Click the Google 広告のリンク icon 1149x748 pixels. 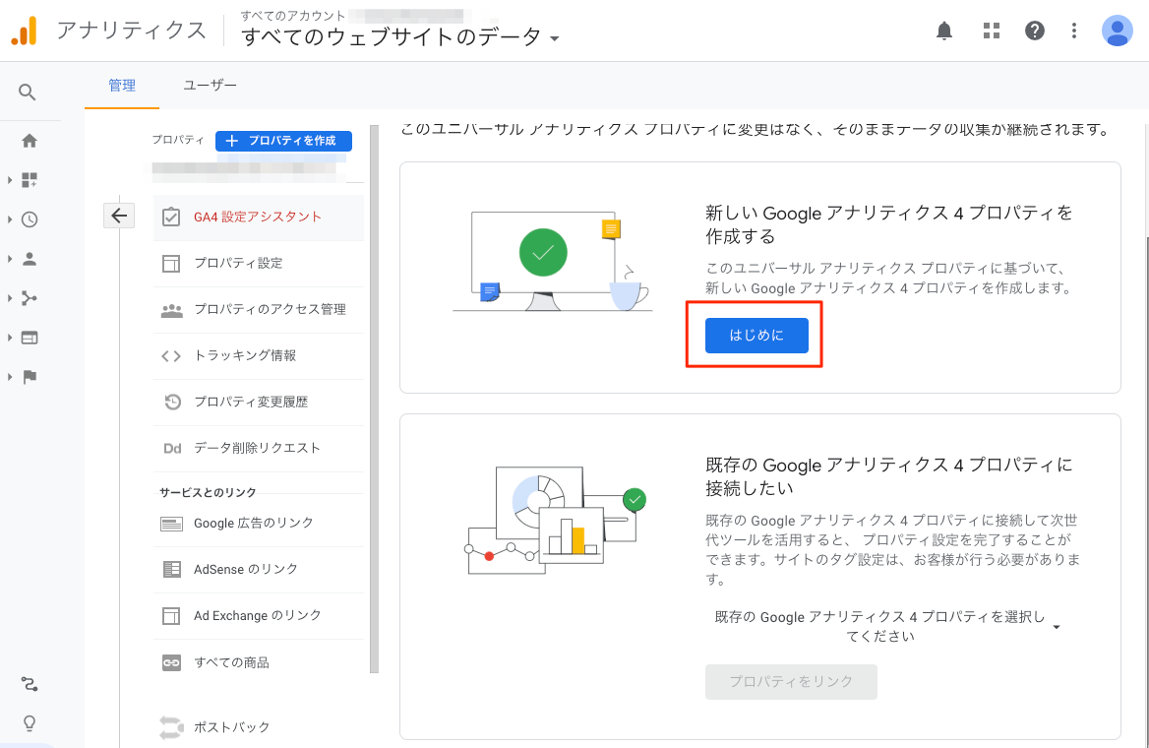[x=171, y=524]
